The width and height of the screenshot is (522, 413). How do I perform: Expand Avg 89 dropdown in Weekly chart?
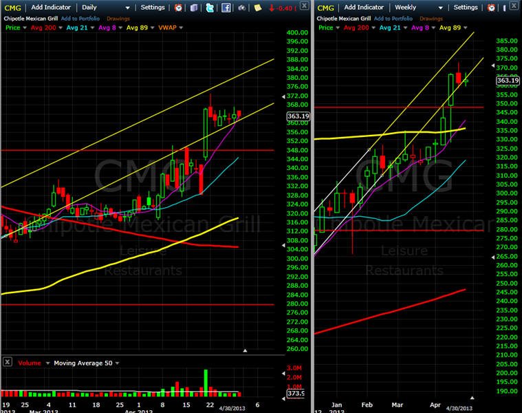coord(465,28)
